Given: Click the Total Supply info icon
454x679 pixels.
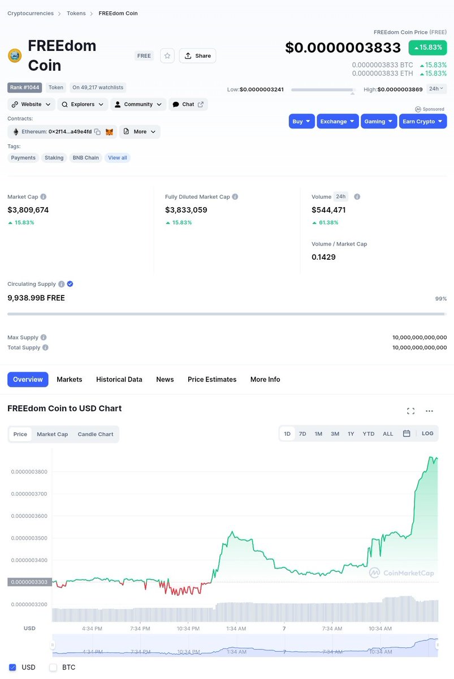Looking at the screenshot, I should pyautogui.click(x=45, y=347).
